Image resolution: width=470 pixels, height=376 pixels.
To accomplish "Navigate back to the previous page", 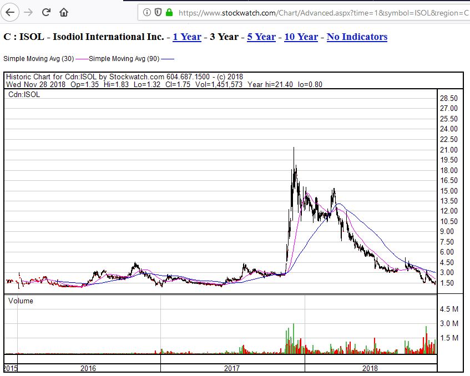I will 11,11.
